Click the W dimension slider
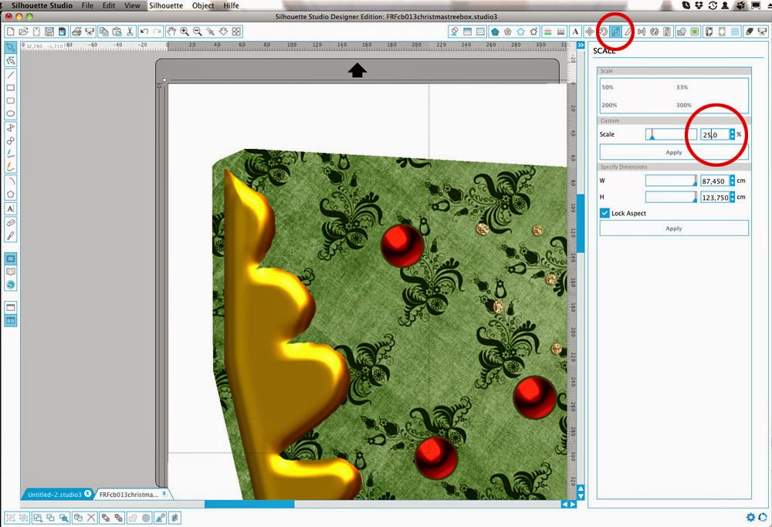 pos(671,181)
